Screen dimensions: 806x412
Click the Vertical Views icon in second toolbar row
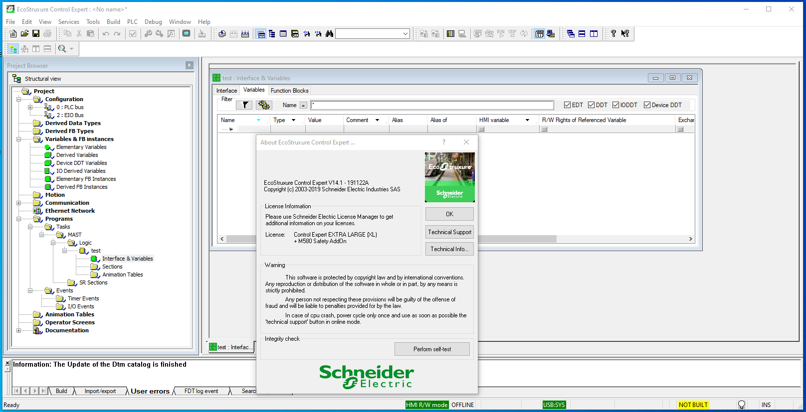tap(36, 48)
